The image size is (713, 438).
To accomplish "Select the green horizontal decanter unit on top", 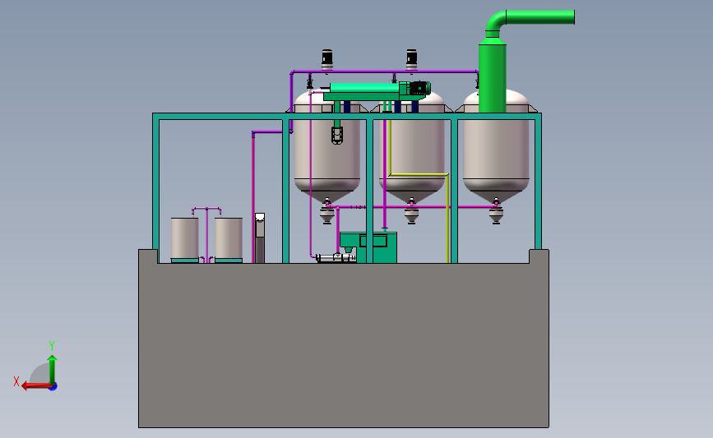I will (377, 91).
